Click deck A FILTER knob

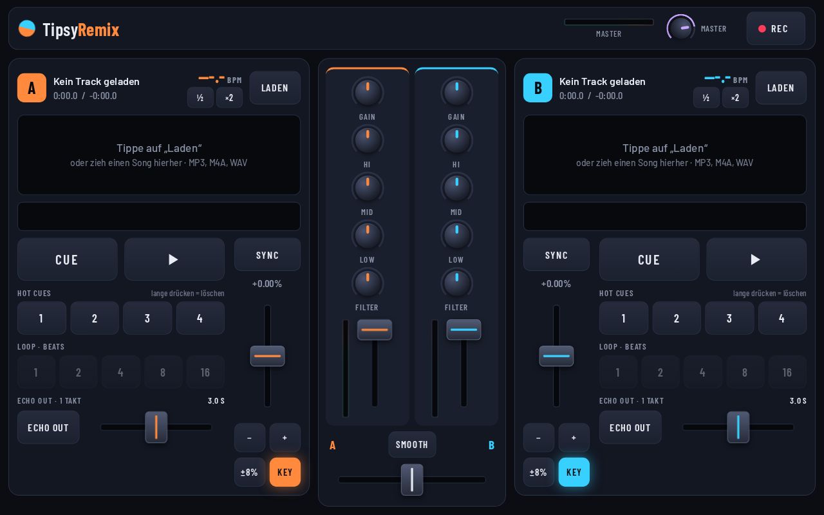tap(368, 283)
